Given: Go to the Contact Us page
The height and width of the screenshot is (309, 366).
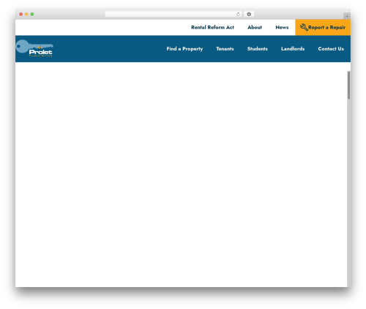Looking at the screenshot, I should [x=331, y=49].
